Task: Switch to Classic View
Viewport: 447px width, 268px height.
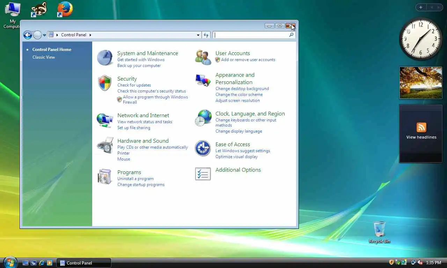Action: (44, 57)
